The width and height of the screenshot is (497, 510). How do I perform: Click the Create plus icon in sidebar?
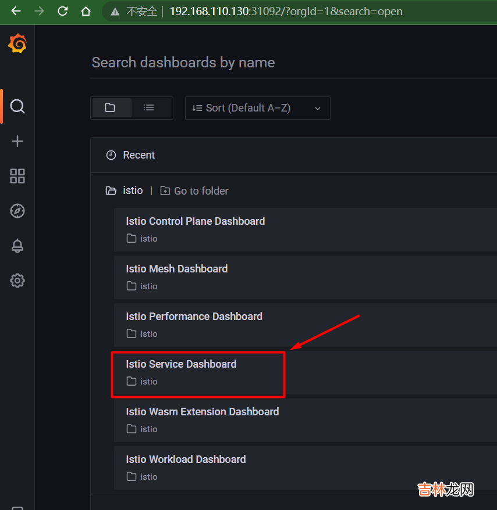(x=17, y=141)
